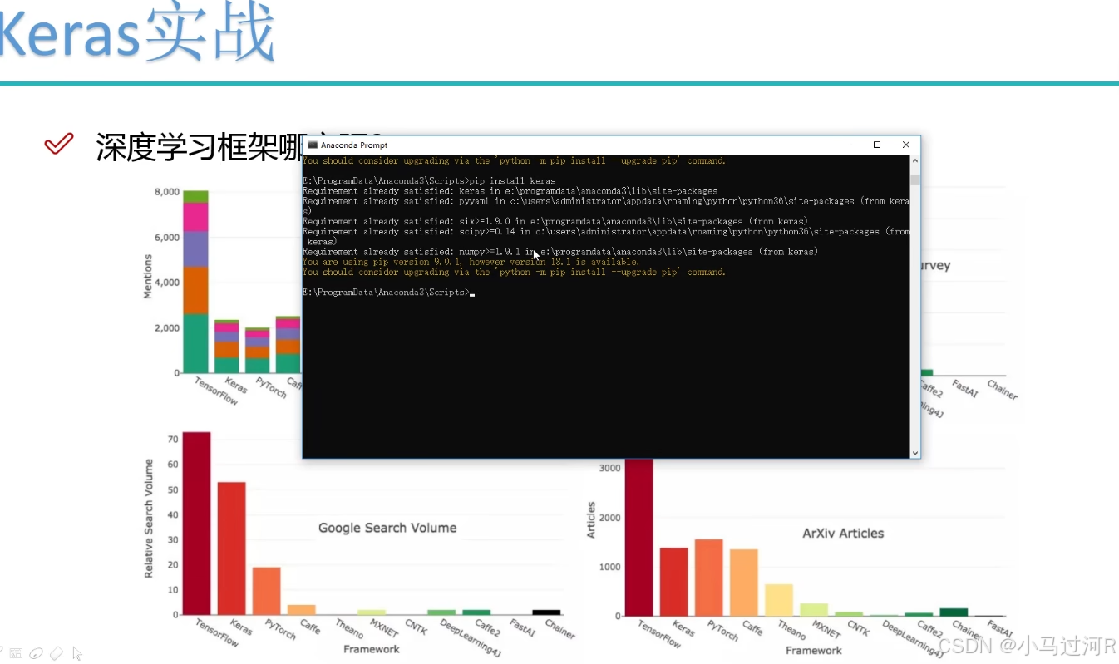Click the 'Mentions' y-axis label
Screen dimensions: 1119x664
click(148, 277)
